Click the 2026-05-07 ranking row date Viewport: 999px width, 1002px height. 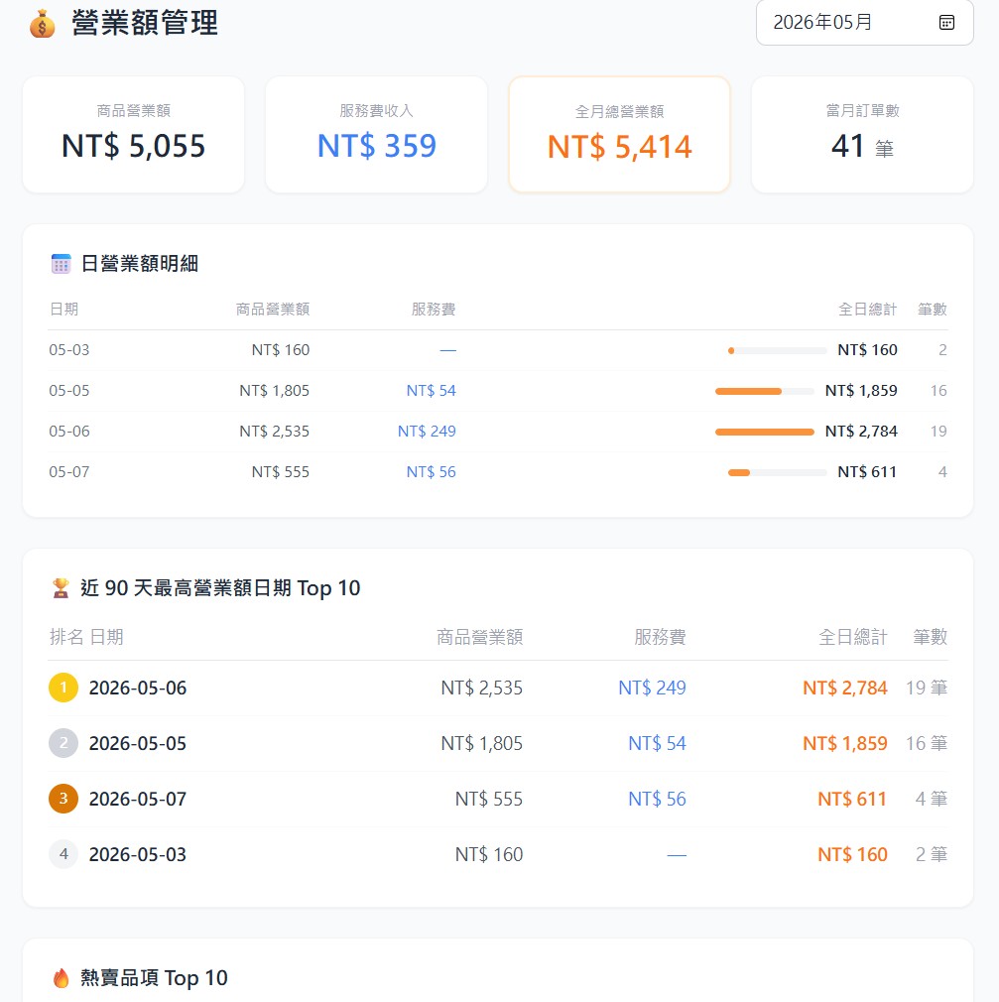(x=138, y=799)
